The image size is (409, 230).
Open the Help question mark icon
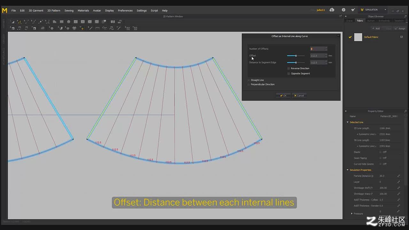pos(343,10)
